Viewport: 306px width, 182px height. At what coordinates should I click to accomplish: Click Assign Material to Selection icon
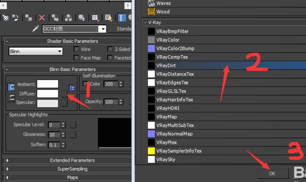pyautogui.click(x=28, y=18)
